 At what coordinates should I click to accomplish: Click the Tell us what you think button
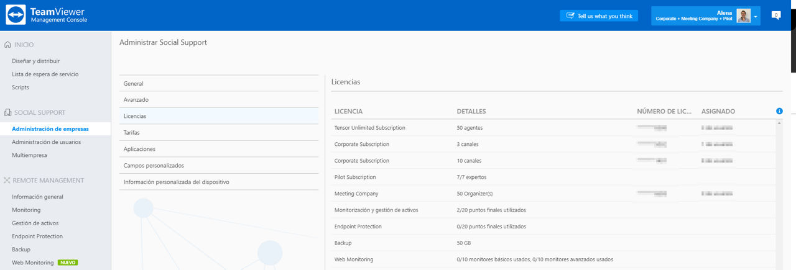coord(599,16)
